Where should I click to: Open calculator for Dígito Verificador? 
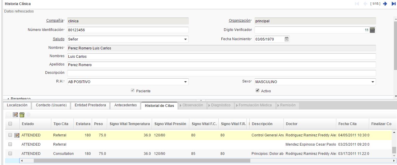(x=372, y=30)
